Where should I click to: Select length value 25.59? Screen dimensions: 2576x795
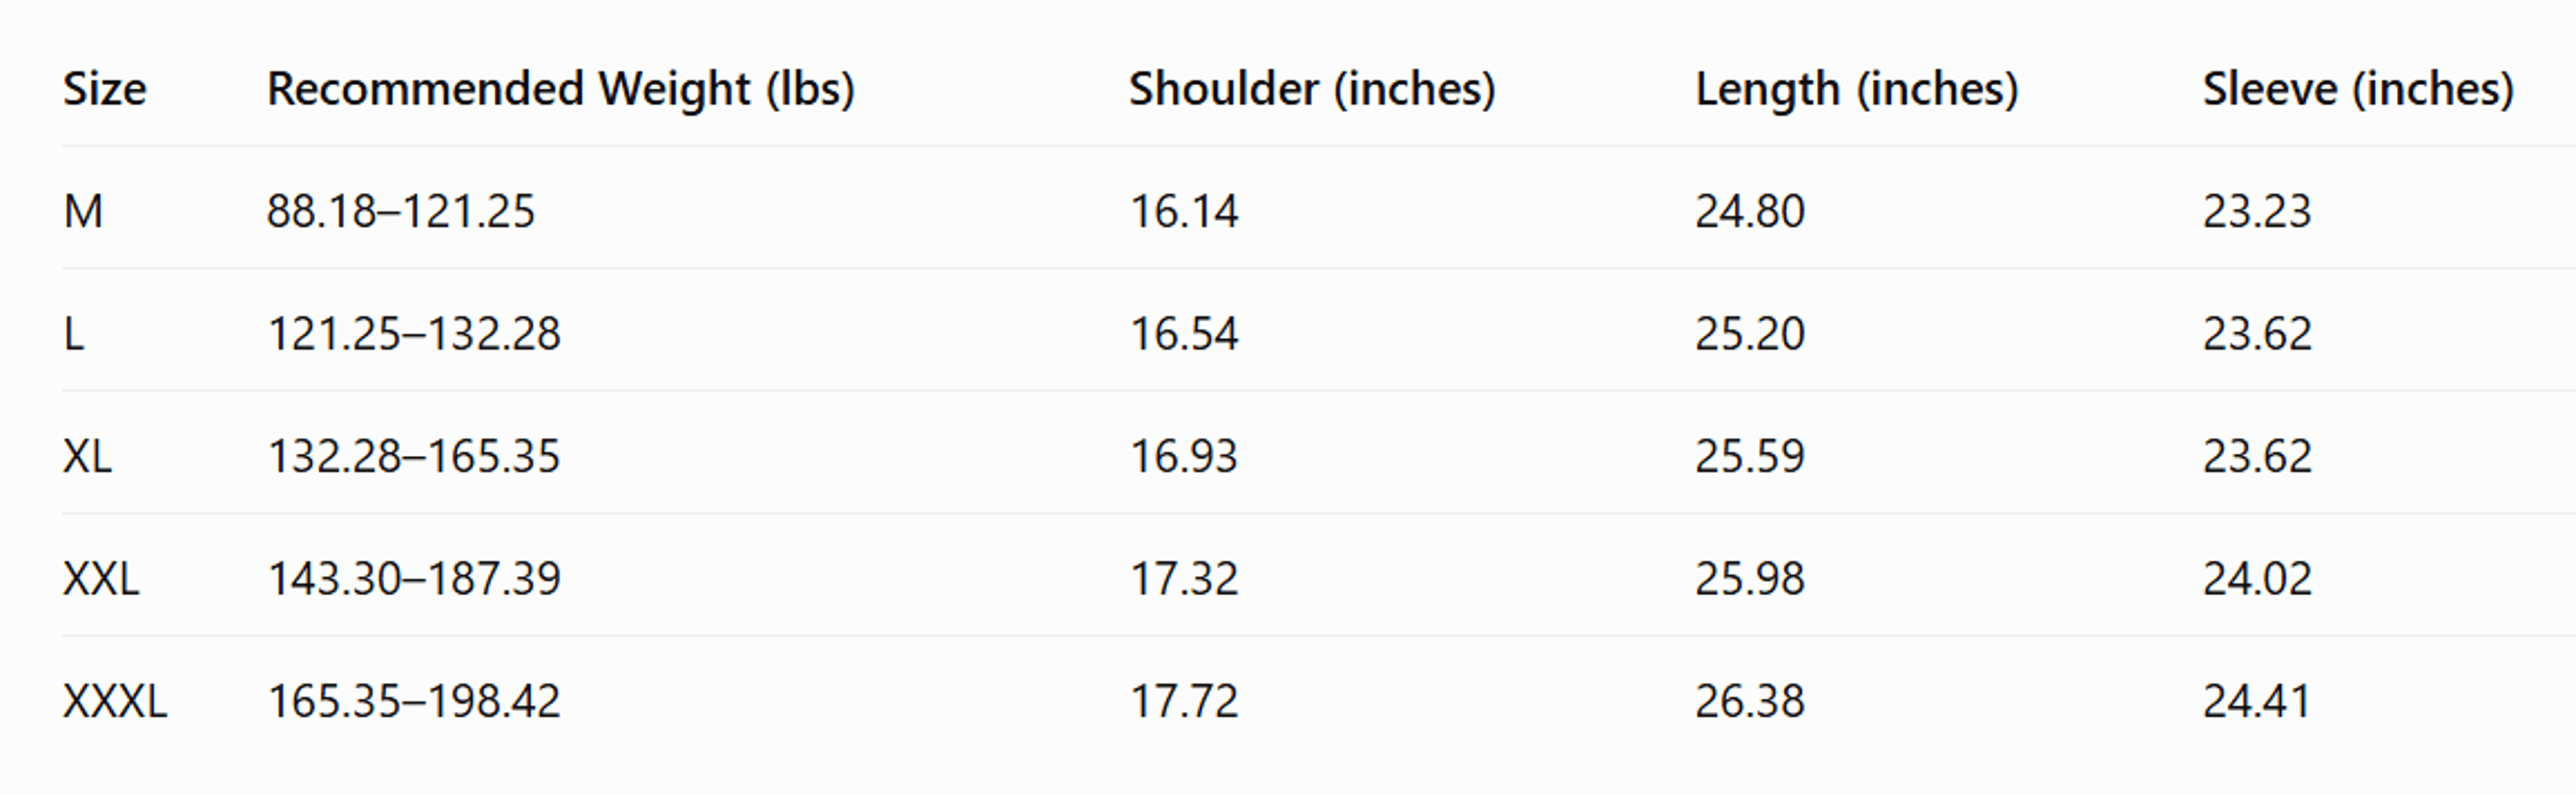(x=1750, y=456)
